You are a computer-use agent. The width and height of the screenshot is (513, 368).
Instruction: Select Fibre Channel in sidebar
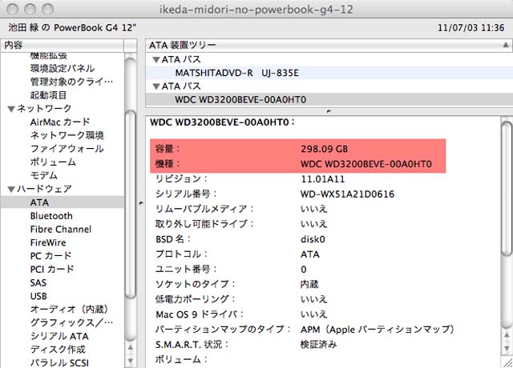[61, 230]
